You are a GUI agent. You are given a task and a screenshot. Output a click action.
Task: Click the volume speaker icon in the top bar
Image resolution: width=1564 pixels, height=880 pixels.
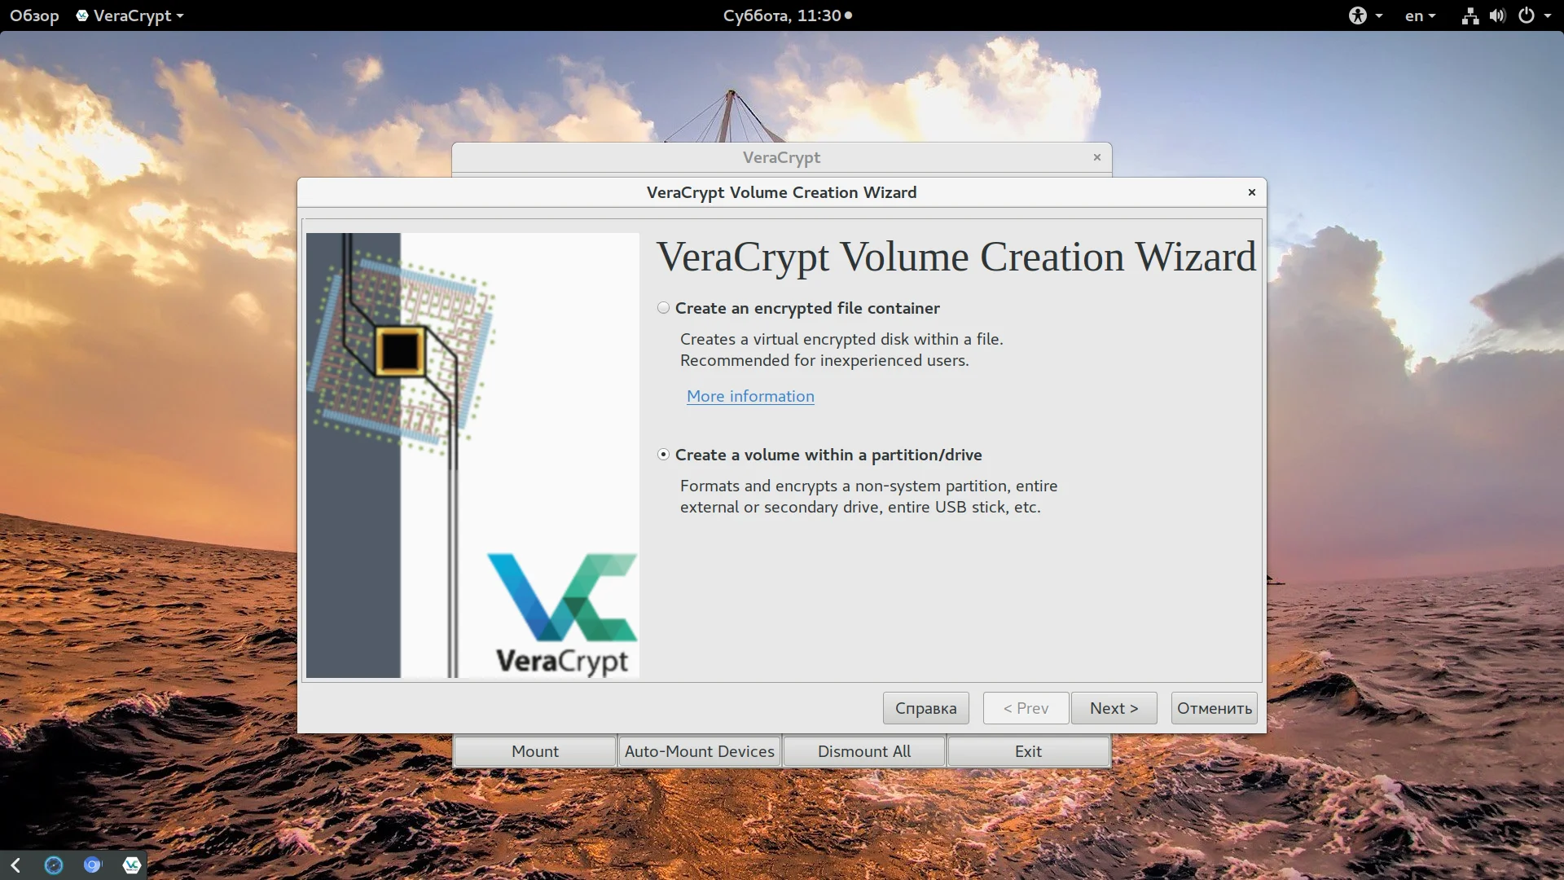click(1497, 15)
